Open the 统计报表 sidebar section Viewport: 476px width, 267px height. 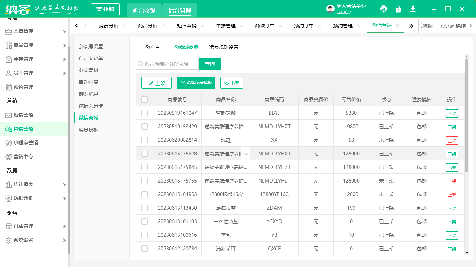click(23, 184)
